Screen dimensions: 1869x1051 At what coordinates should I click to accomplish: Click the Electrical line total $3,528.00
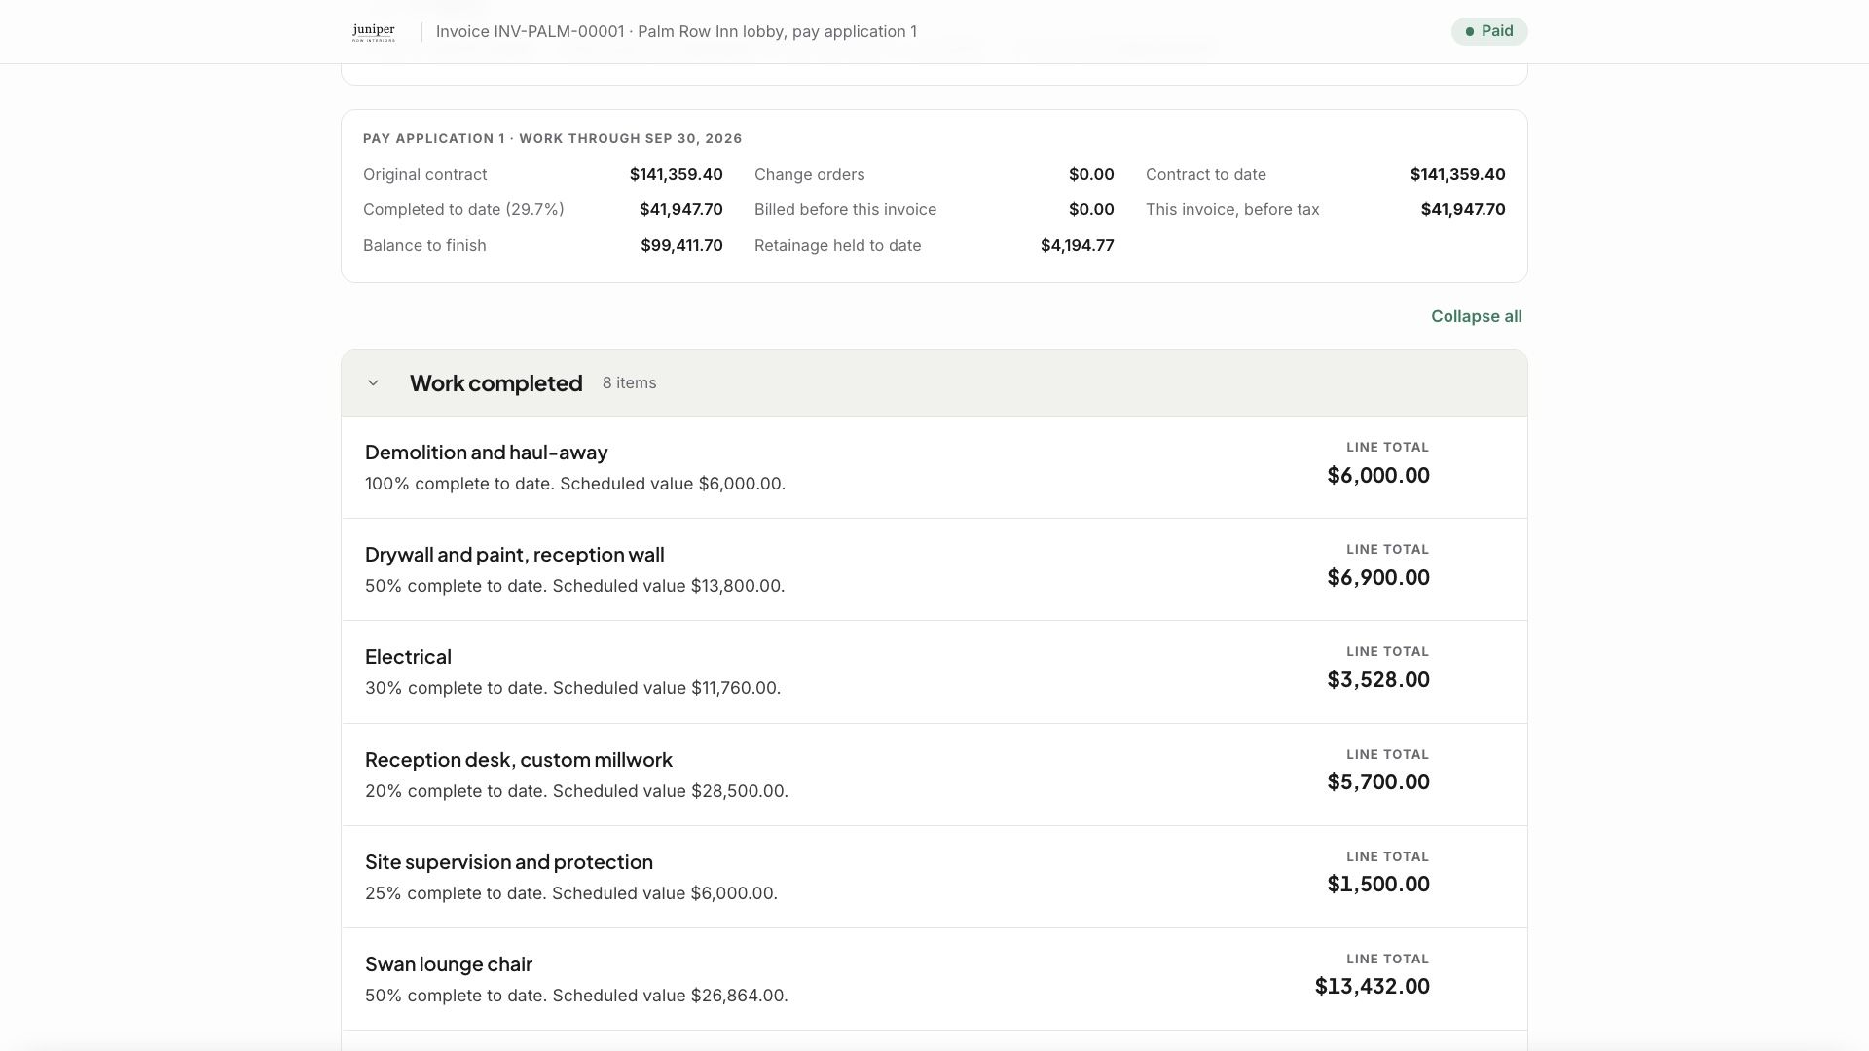(1378, 679)
